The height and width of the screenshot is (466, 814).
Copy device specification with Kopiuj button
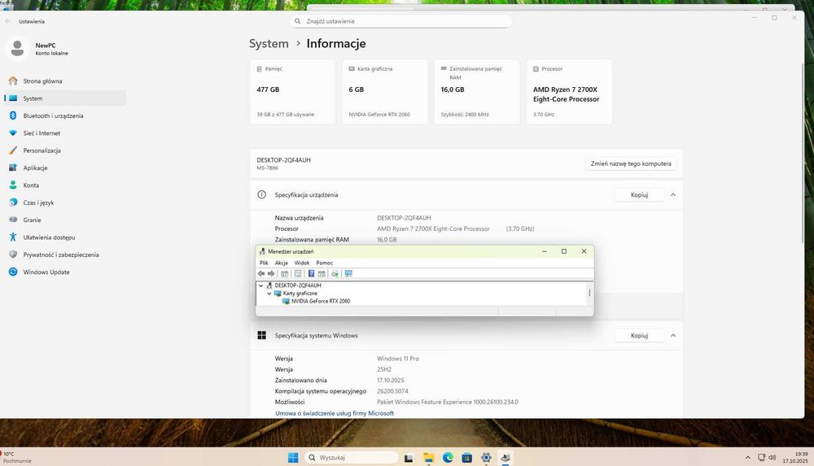[639, 194]
